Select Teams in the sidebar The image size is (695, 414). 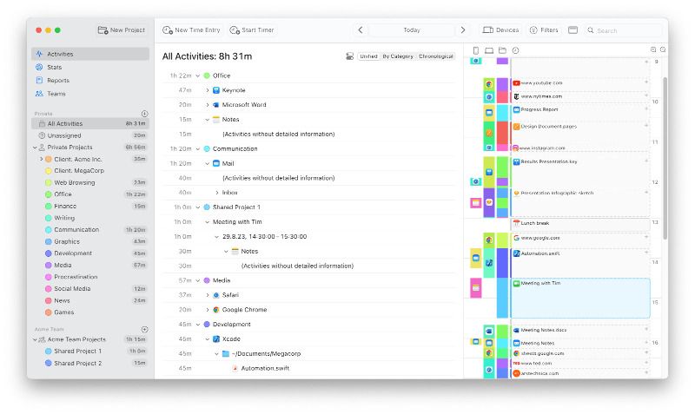point(56,94)
